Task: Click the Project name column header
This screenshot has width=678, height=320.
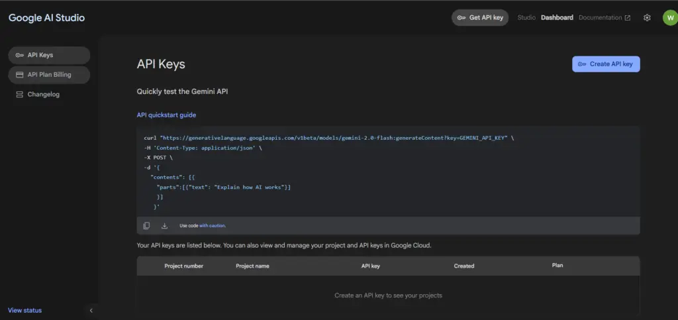Action: (x=252, y=266)
